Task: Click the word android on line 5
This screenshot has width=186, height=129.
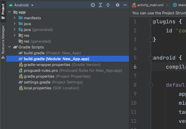Action: 164,58
